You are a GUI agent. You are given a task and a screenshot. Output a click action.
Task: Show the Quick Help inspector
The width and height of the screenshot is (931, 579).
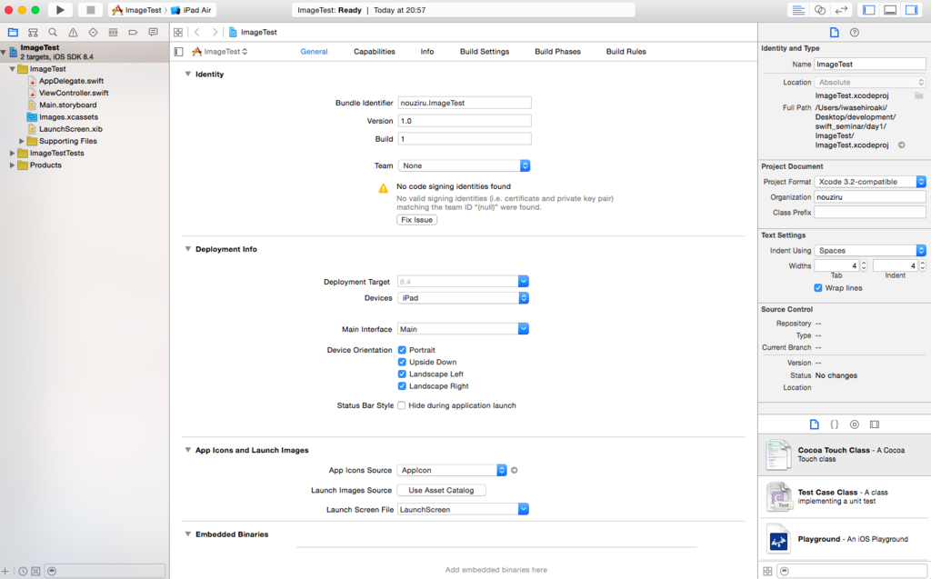tap(855, 32)
